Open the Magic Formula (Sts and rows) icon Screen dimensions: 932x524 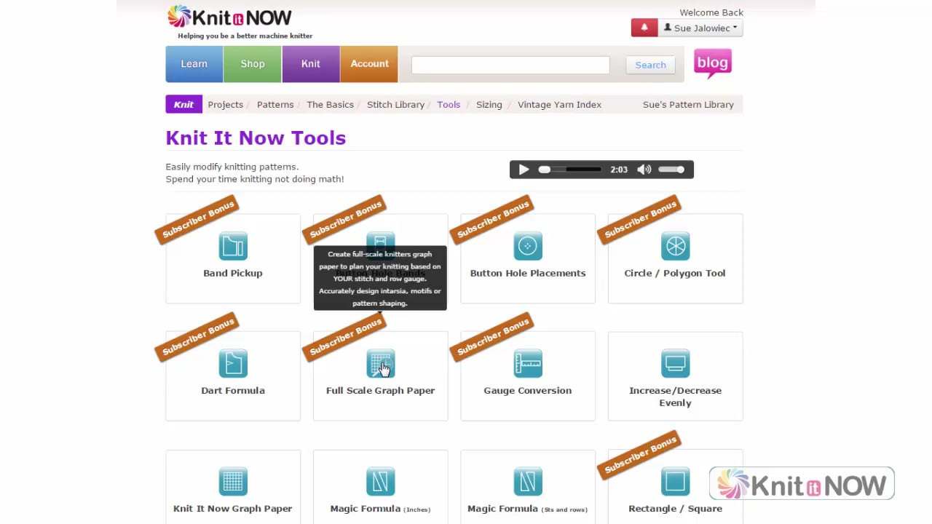coord(528,481)
